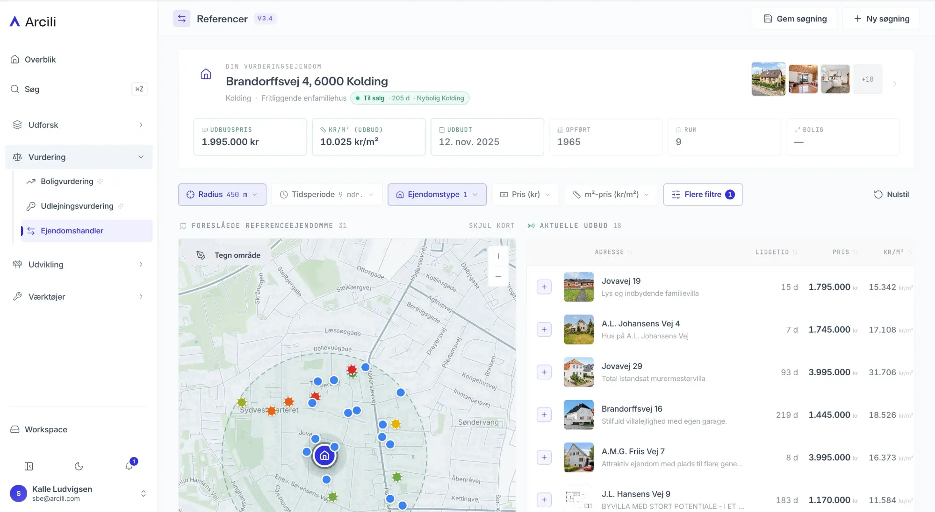Sort listings by PRIS column
Viewport: 935px width, 512px height.
point(844,252)
